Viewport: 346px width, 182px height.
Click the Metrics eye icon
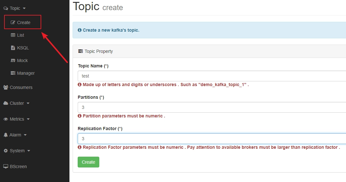(x=6, y=119)
